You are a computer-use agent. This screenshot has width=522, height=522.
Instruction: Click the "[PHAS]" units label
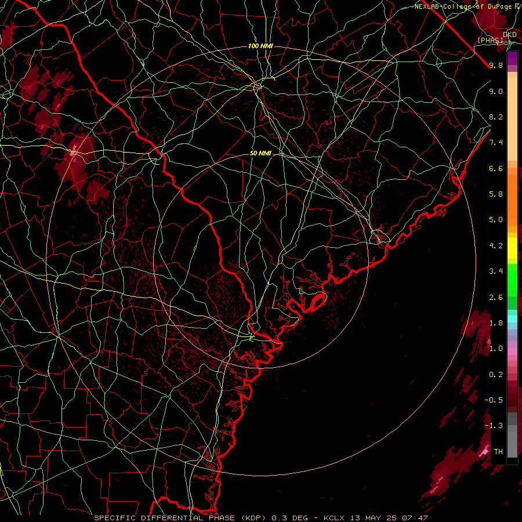[490, 40]
